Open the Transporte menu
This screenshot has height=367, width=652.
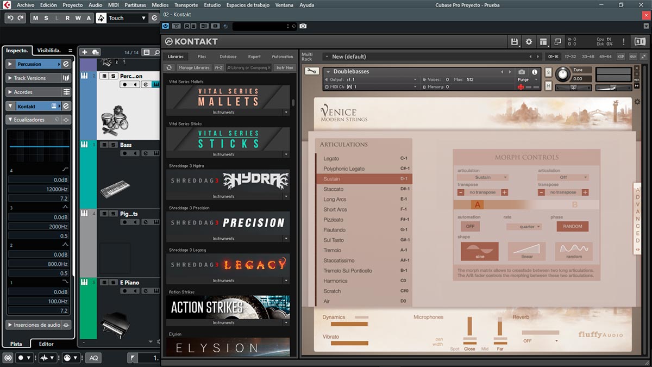pos(186,5)
